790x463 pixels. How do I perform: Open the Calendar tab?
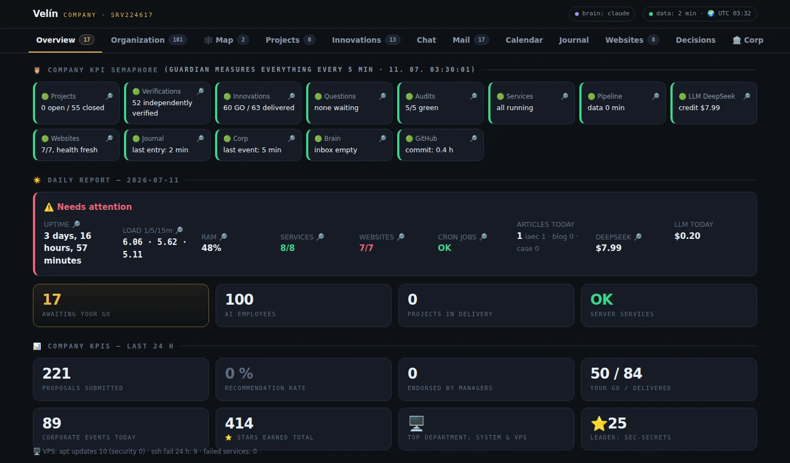point(524,40)
